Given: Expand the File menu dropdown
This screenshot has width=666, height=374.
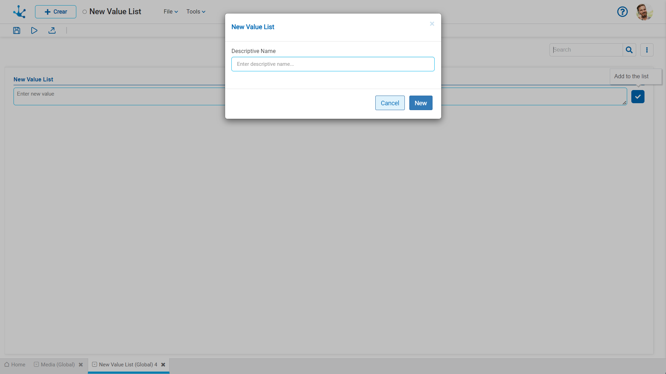Looking at the screenshot, I should coord(171,12).
